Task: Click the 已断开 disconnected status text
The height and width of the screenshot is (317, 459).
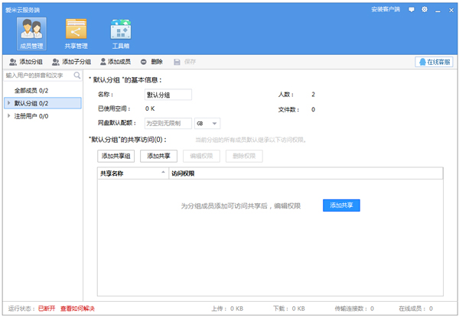Action: pos(47,309)
